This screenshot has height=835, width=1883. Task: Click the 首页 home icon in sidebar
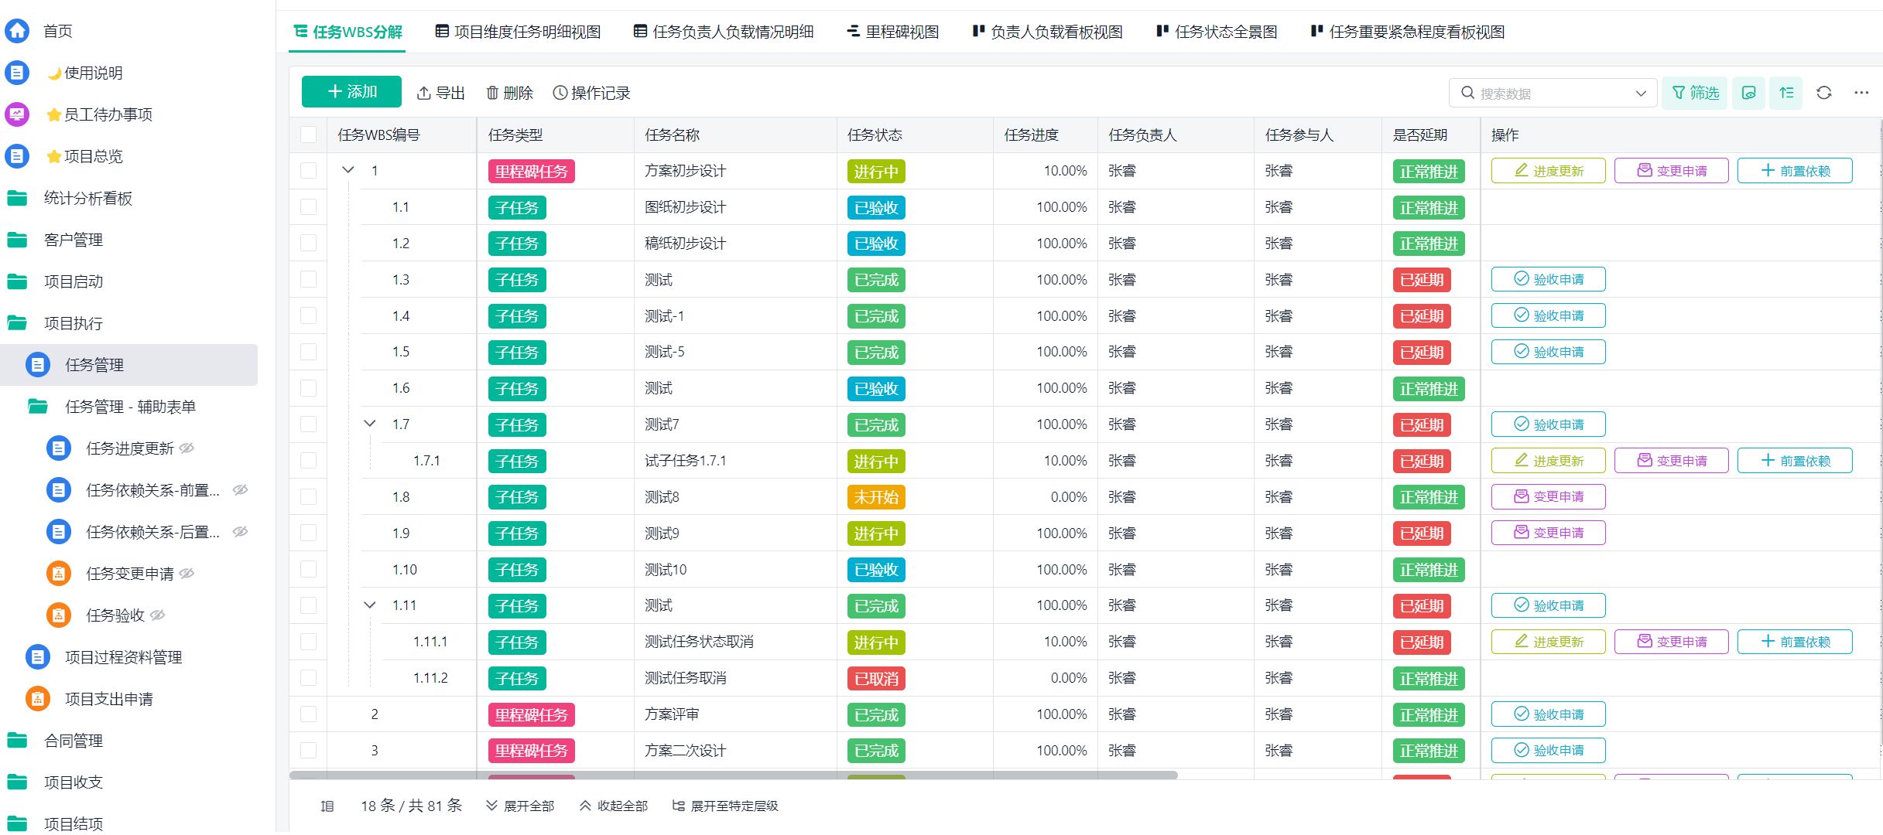[17, 31]
